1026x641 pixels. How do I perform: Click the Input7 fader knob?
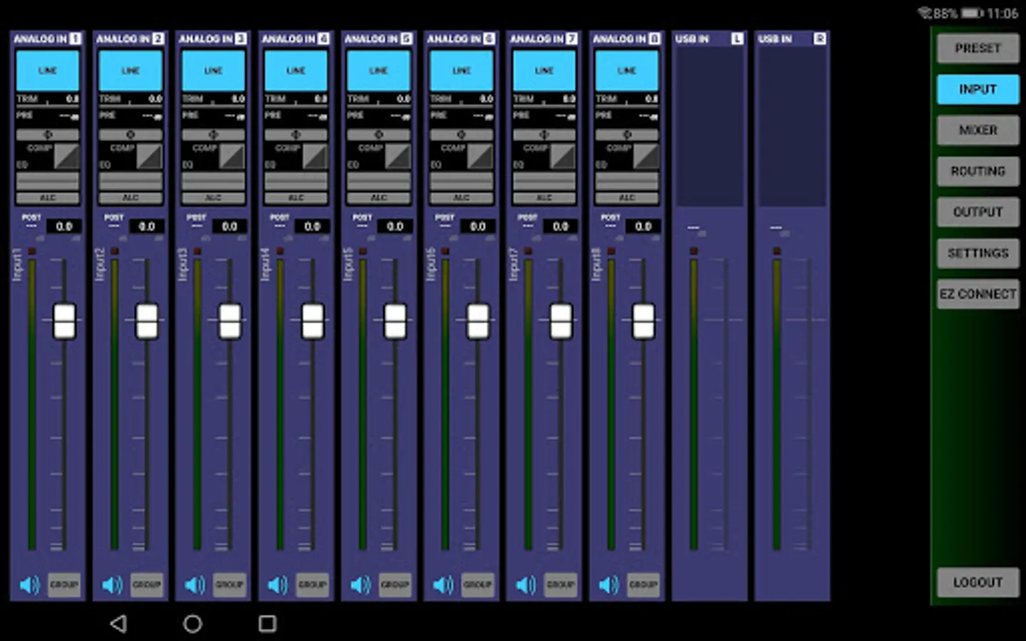coord(561,320)
